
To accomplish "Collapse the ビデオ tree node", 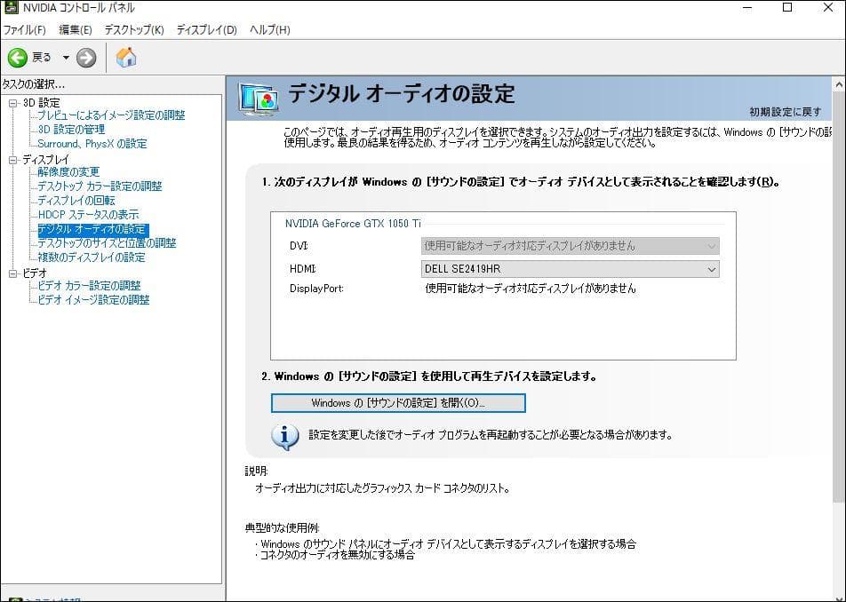I will 13,273.
